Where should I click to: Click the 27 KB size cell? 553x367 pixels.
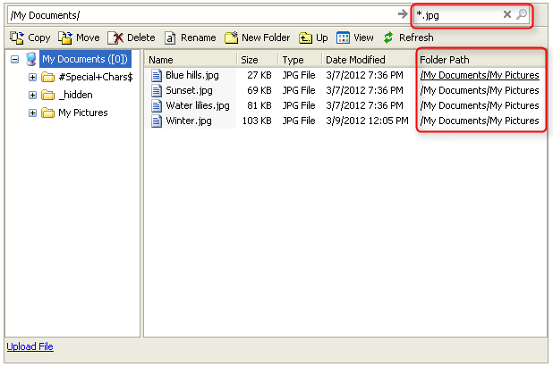[x=259, y=75]
